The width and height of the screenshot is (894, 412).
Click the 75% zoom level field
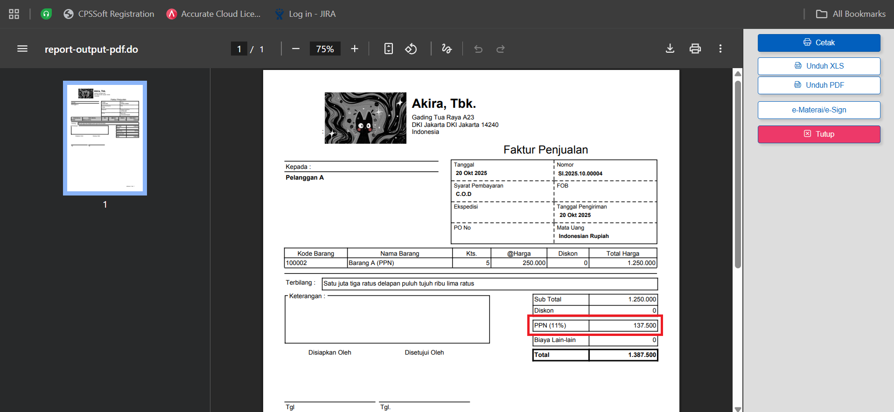pyautogui.click(x=325, y=49)
